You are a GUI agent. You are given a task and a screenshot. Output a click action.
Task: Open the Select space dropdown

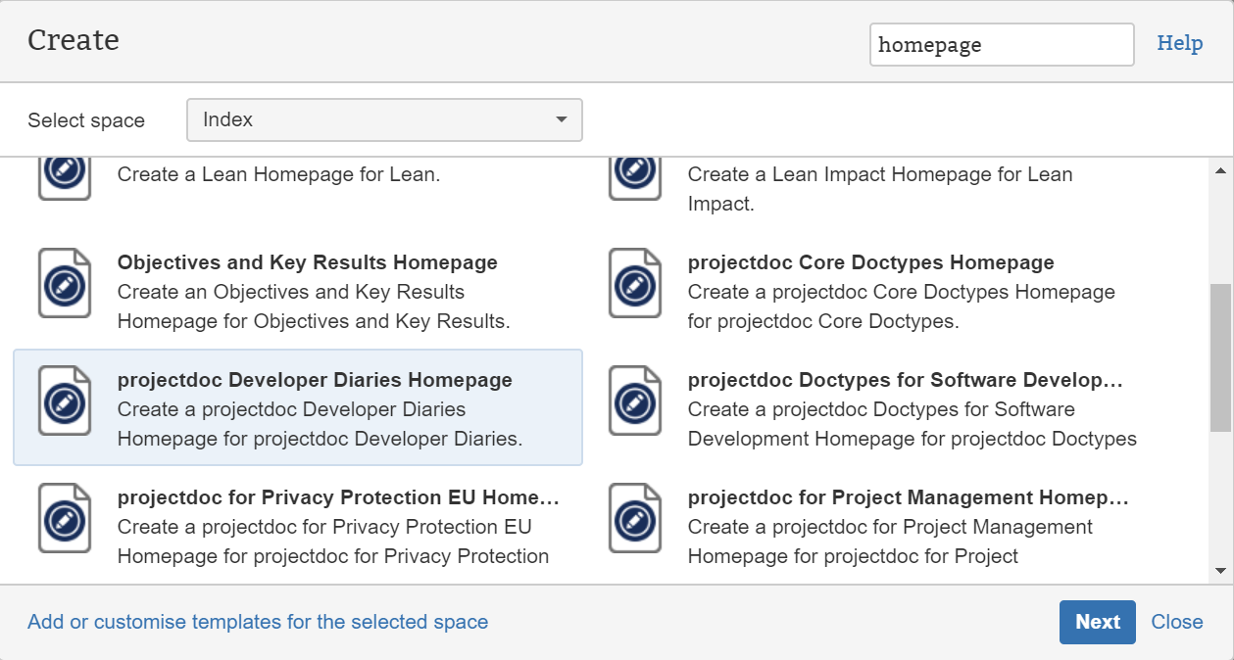384,119
